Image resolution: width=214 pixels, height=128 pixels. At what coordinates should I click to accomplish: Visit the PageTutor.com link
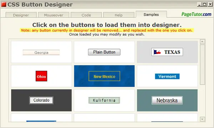point(196,14)
